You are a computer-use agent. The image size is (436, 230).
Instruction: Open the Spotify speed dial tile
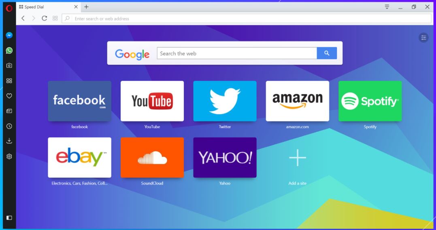370,101
